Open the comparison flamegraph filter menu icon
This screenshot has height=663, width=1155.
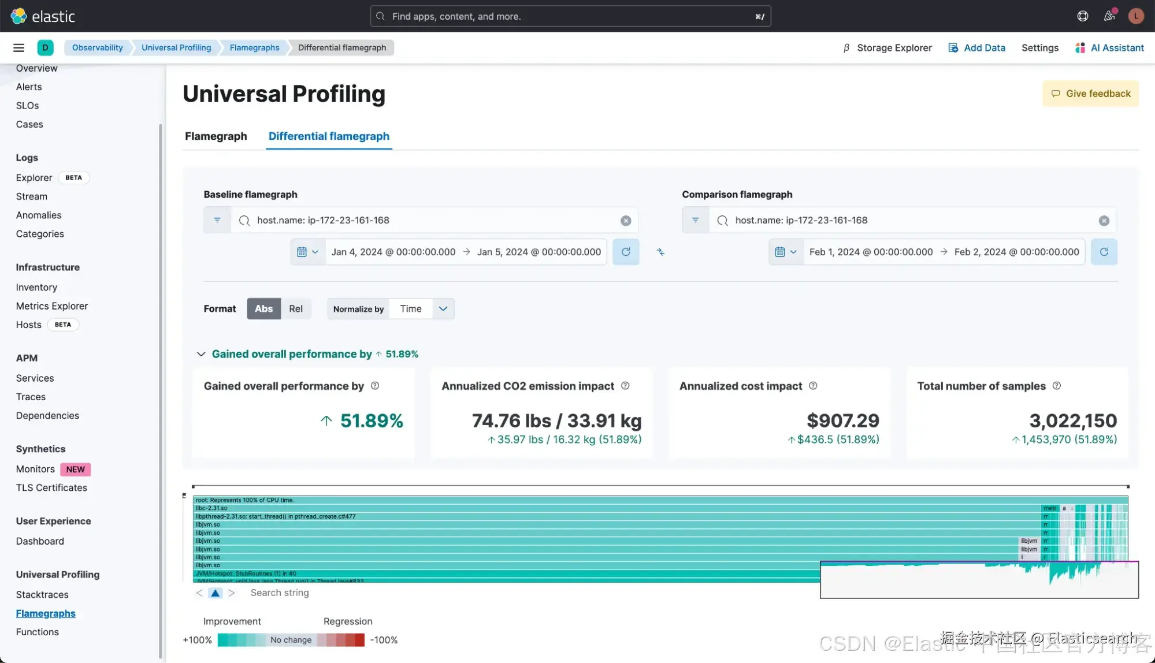tap(695, 220)
